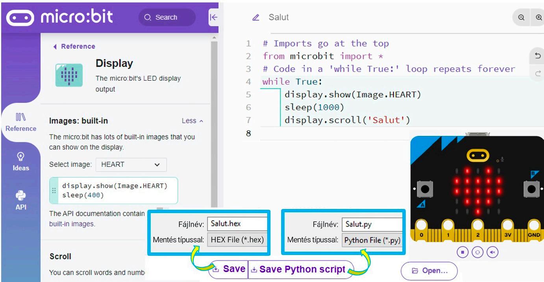Redo the last edit
The width and height of the screenshot is (544, 282).
click(538, 73)
